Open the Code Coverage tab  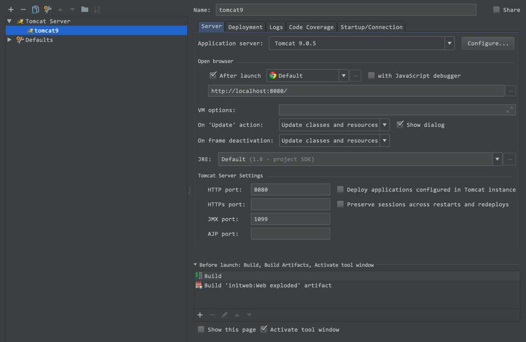click(x=311, y=27)
